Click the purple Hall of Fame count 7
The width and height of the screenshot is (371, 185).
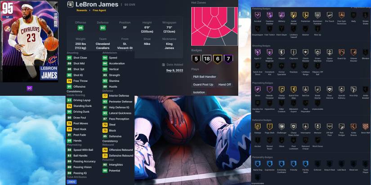pos(229,58)
